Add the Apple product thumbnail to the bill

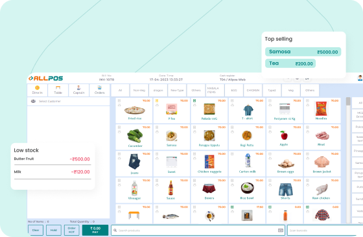pyautogui.click(x=284, y=135)
